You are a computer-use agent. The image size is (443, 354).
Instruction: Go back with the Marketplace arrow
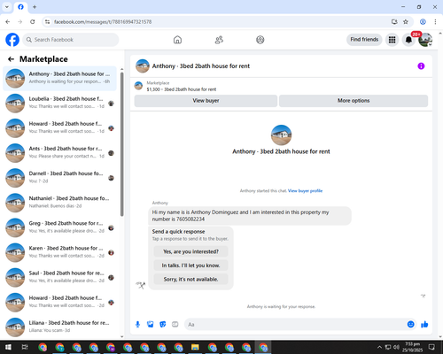11,59
